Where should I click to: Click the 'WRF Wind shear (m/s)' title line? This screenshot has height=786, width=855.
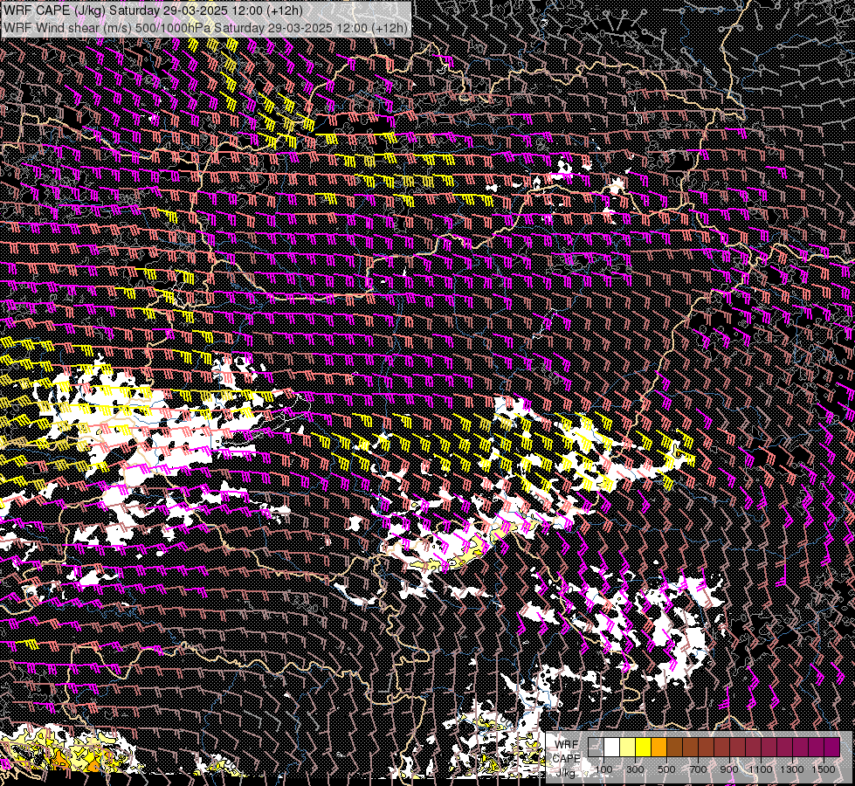click(205, 28)
